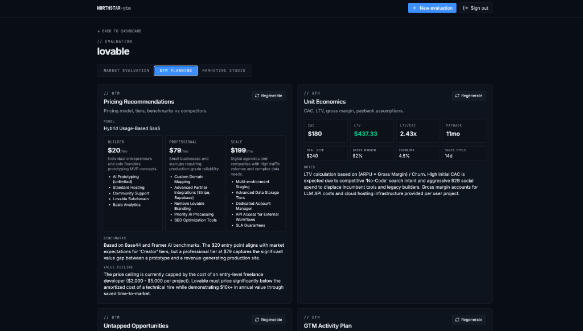
Task: Open the NORTHSTAR-gtm home logo
Action: [114, 8]
